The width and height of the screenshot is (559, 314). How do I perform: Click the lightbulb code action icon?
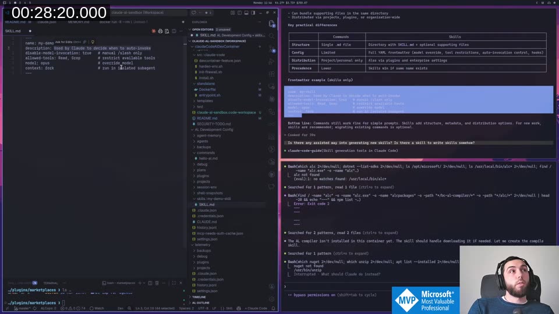[x=93, y=42]
